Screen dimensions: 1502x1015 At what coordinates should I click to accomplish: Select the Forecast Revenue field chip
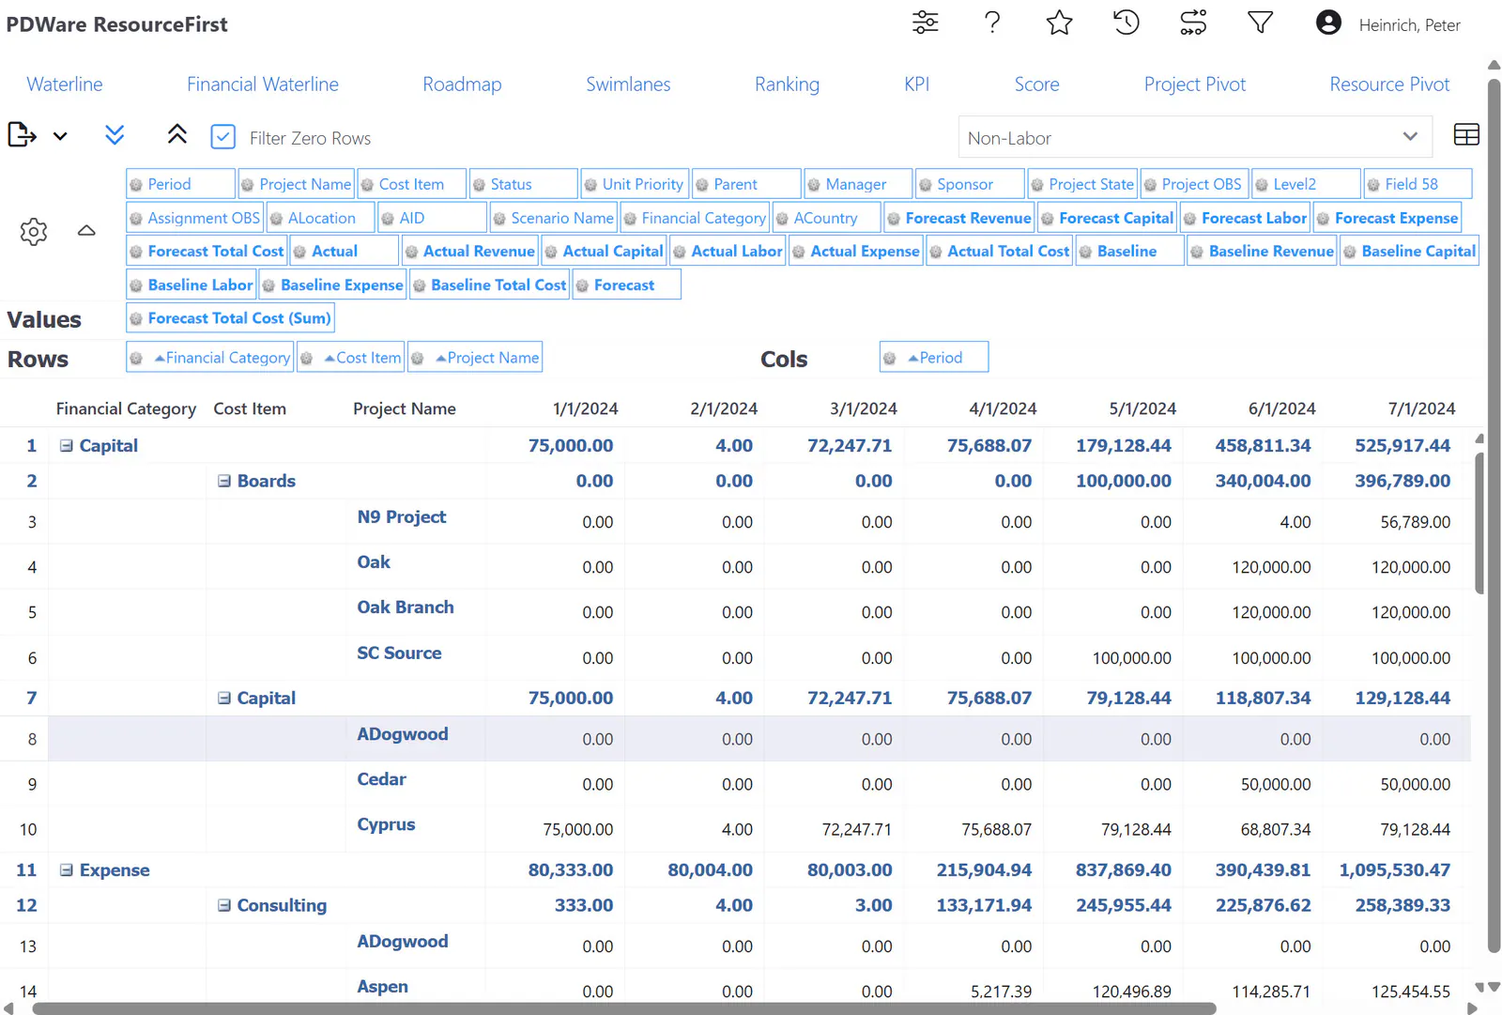coord(959,218)
